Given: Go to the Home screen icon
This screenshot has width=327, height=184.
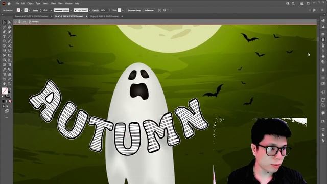Looking at the screenshot, I should 9,4.
